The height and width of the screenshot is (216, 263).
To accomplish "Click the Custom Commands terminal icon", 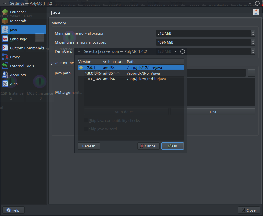I will click(5, 48).
